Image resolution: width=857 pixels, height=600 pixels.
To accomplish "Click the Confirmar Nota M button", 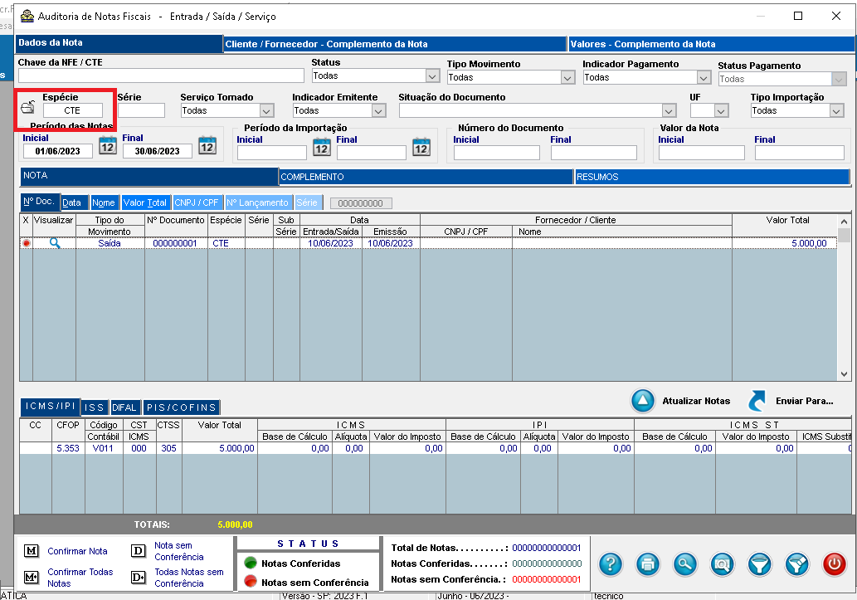I will 32,551.
